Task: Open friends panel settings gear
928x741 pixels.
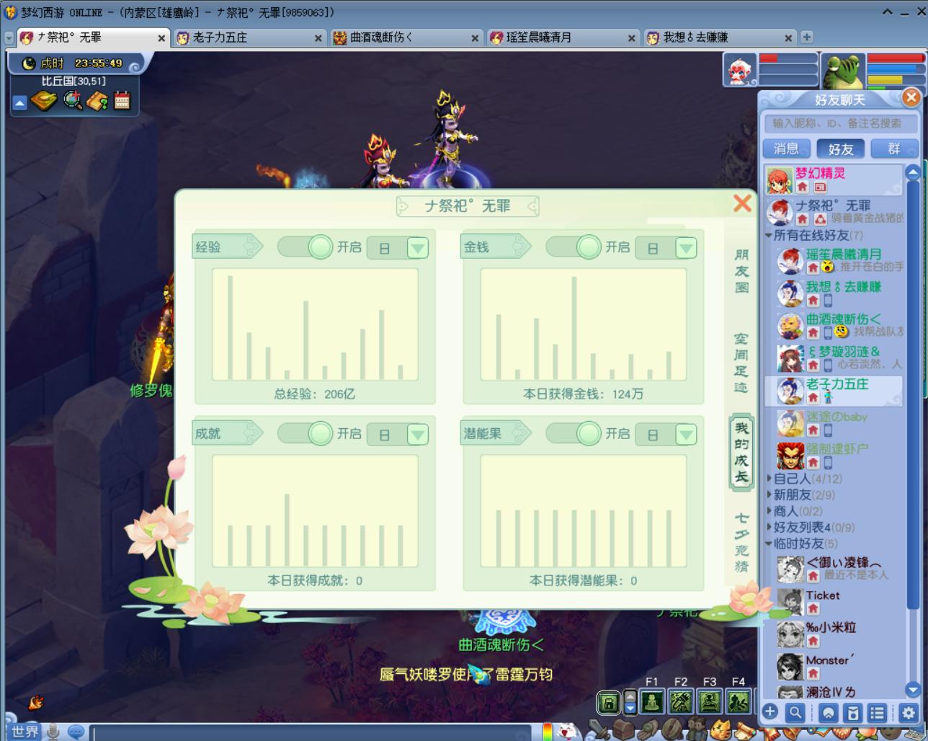Action: [x=908, y=713]
